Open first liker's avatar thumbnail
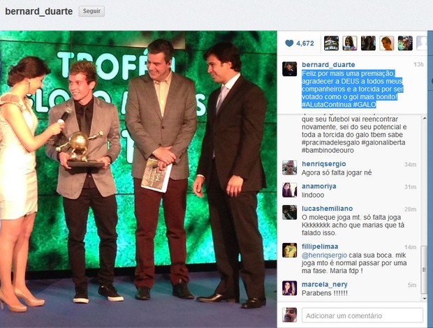This screenshot has width=433, height=328. tap(331, 43)
